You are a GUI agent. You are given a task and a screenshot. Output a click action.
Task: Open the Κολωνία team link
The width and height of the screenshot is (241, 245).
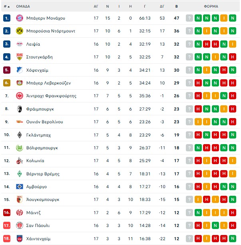click(35, 161)
